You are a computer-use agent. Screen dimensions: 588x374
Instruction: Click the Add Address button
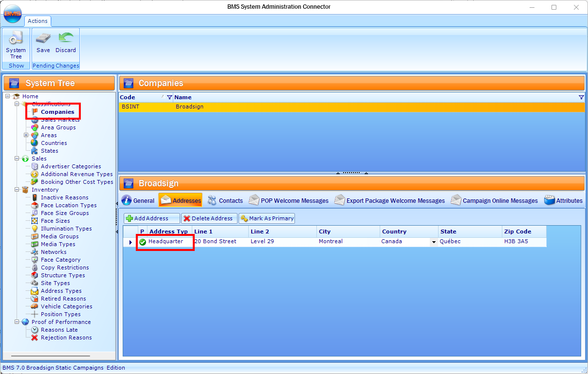(151, 218)
